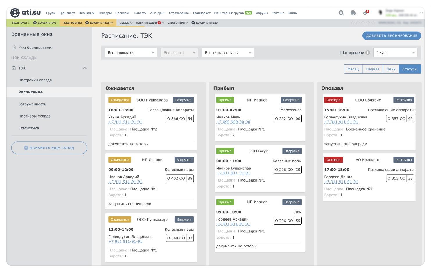The height and width of the screenshot is (272, 431).
Task: Click Уткин Аркадий's phone number link
Action: tap(125, 122)
